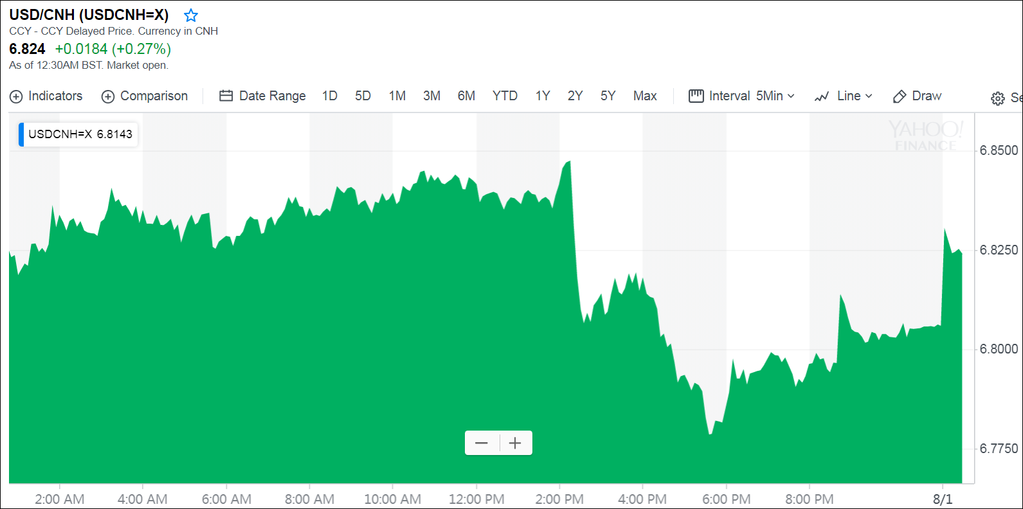
Task: Click the star icon to follow USD/CNH
Action: [x=191, y=15]
